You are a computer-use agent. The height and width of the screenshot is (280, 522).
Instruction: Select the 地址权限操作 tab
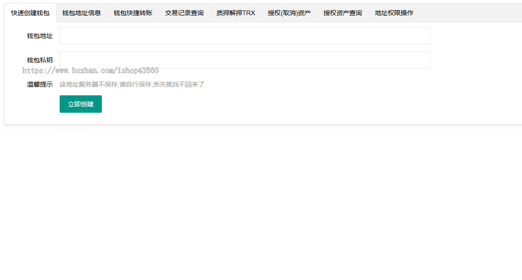394,13
